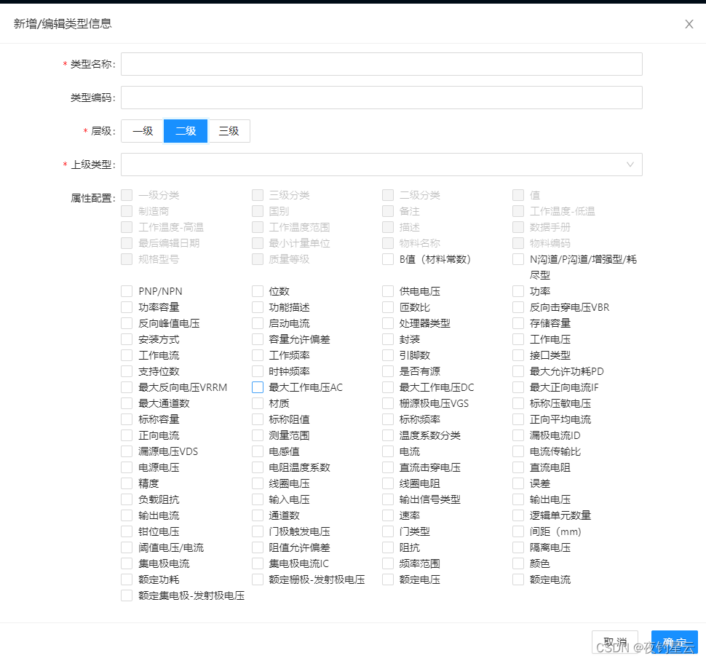706x661 pixels.
Task: Enable the 阻抗 attribute
Action: 388,547
